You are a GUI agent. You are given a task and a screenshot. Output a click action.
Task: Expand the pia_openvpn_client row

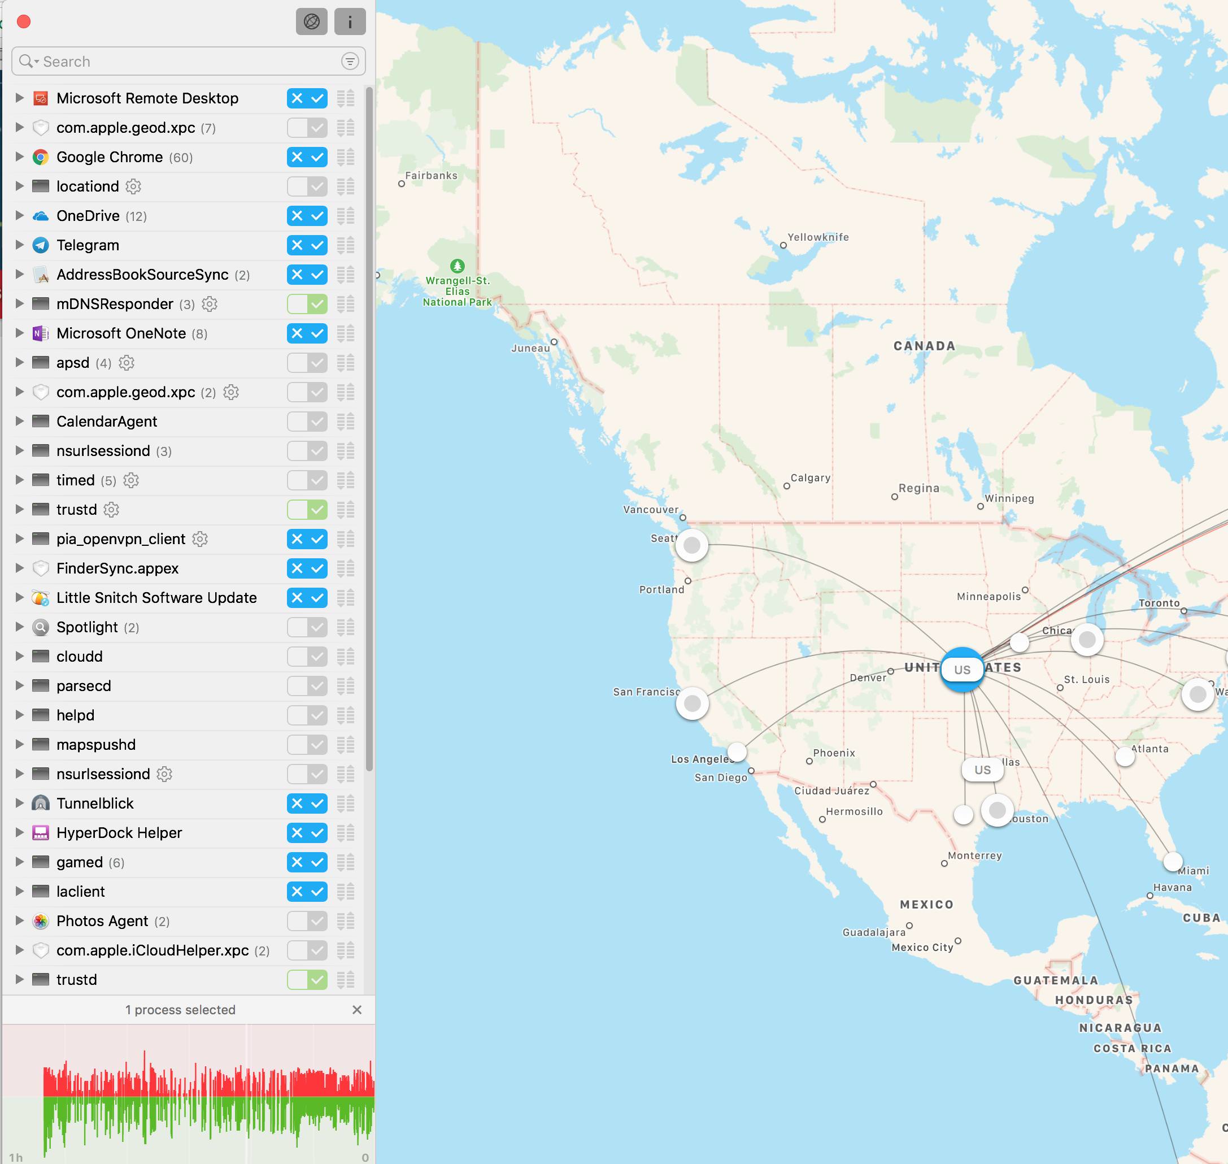click(19, 539)
